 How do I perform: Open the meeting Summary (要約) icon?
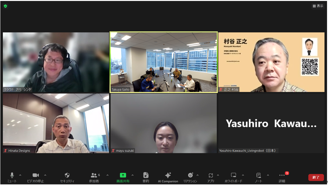click(146, 175)
